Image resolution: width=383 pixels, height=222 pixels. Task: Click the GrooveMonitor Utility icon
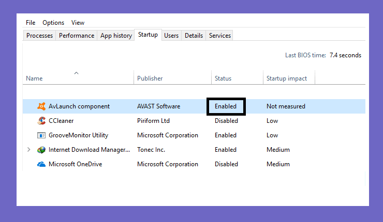pyautogui.click(x=41, y=135)
